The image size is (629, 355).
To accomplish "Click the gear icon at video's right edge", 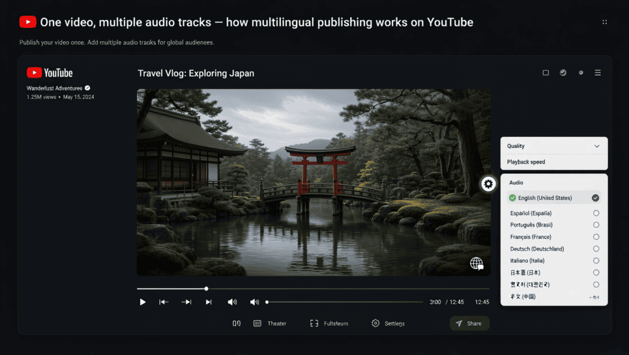I will 488,184.
